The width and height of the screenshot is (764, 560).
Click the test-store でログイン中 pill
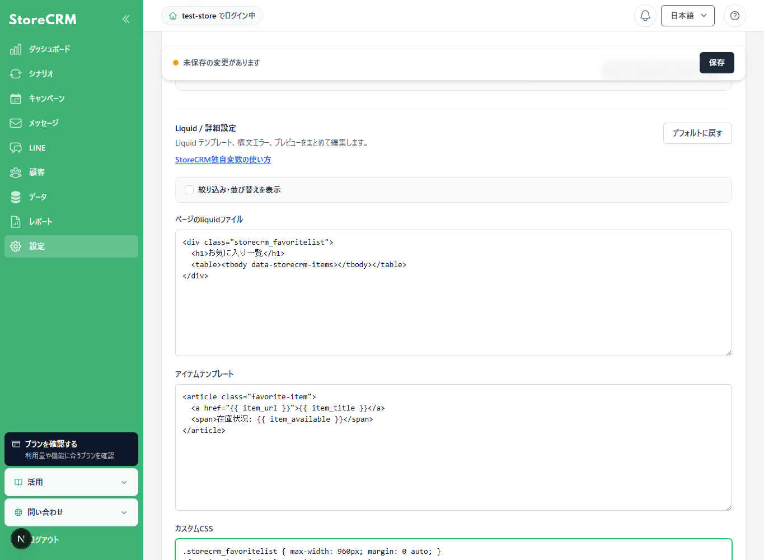(x=212, y=16)
